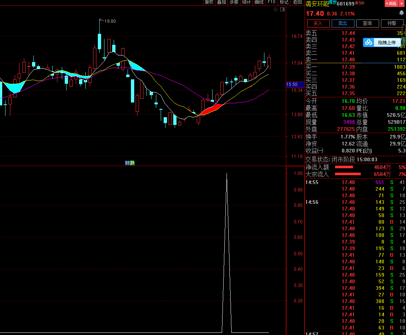Click the 内盘 value 251392
The height and width of the screenshot is (335, 406).
tap(397, 129)
